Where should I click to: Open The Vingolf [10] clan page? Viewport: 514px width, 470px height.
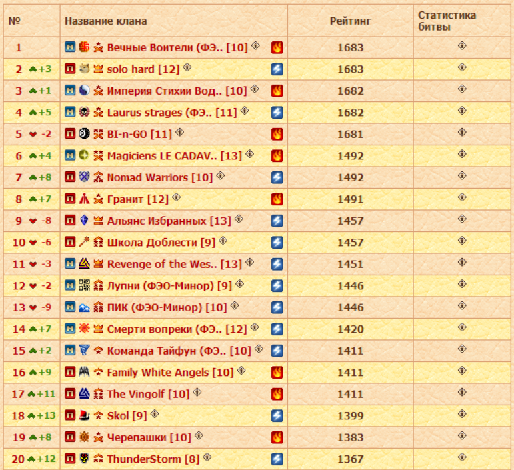click(148, 394)
